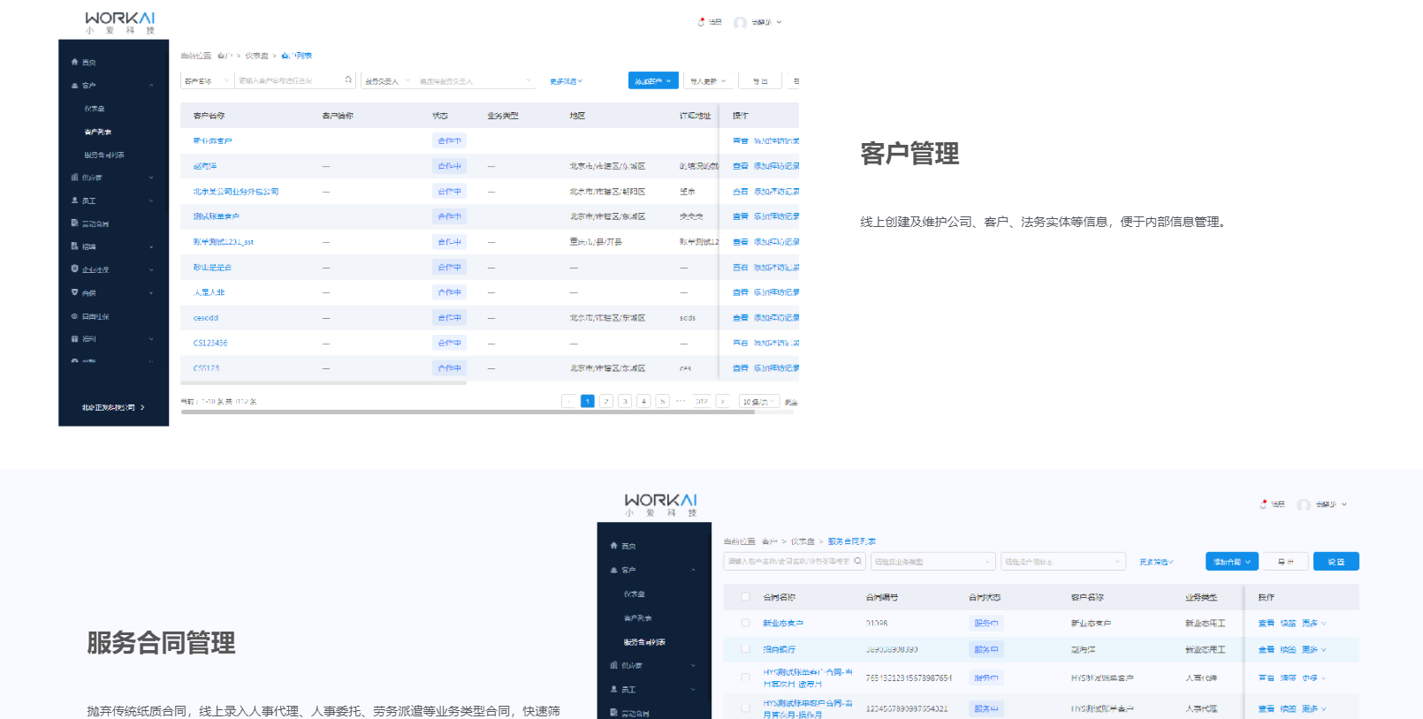
Task: Click the 供应商 icon in the customer list sidebar
Action: pos(74,177)
